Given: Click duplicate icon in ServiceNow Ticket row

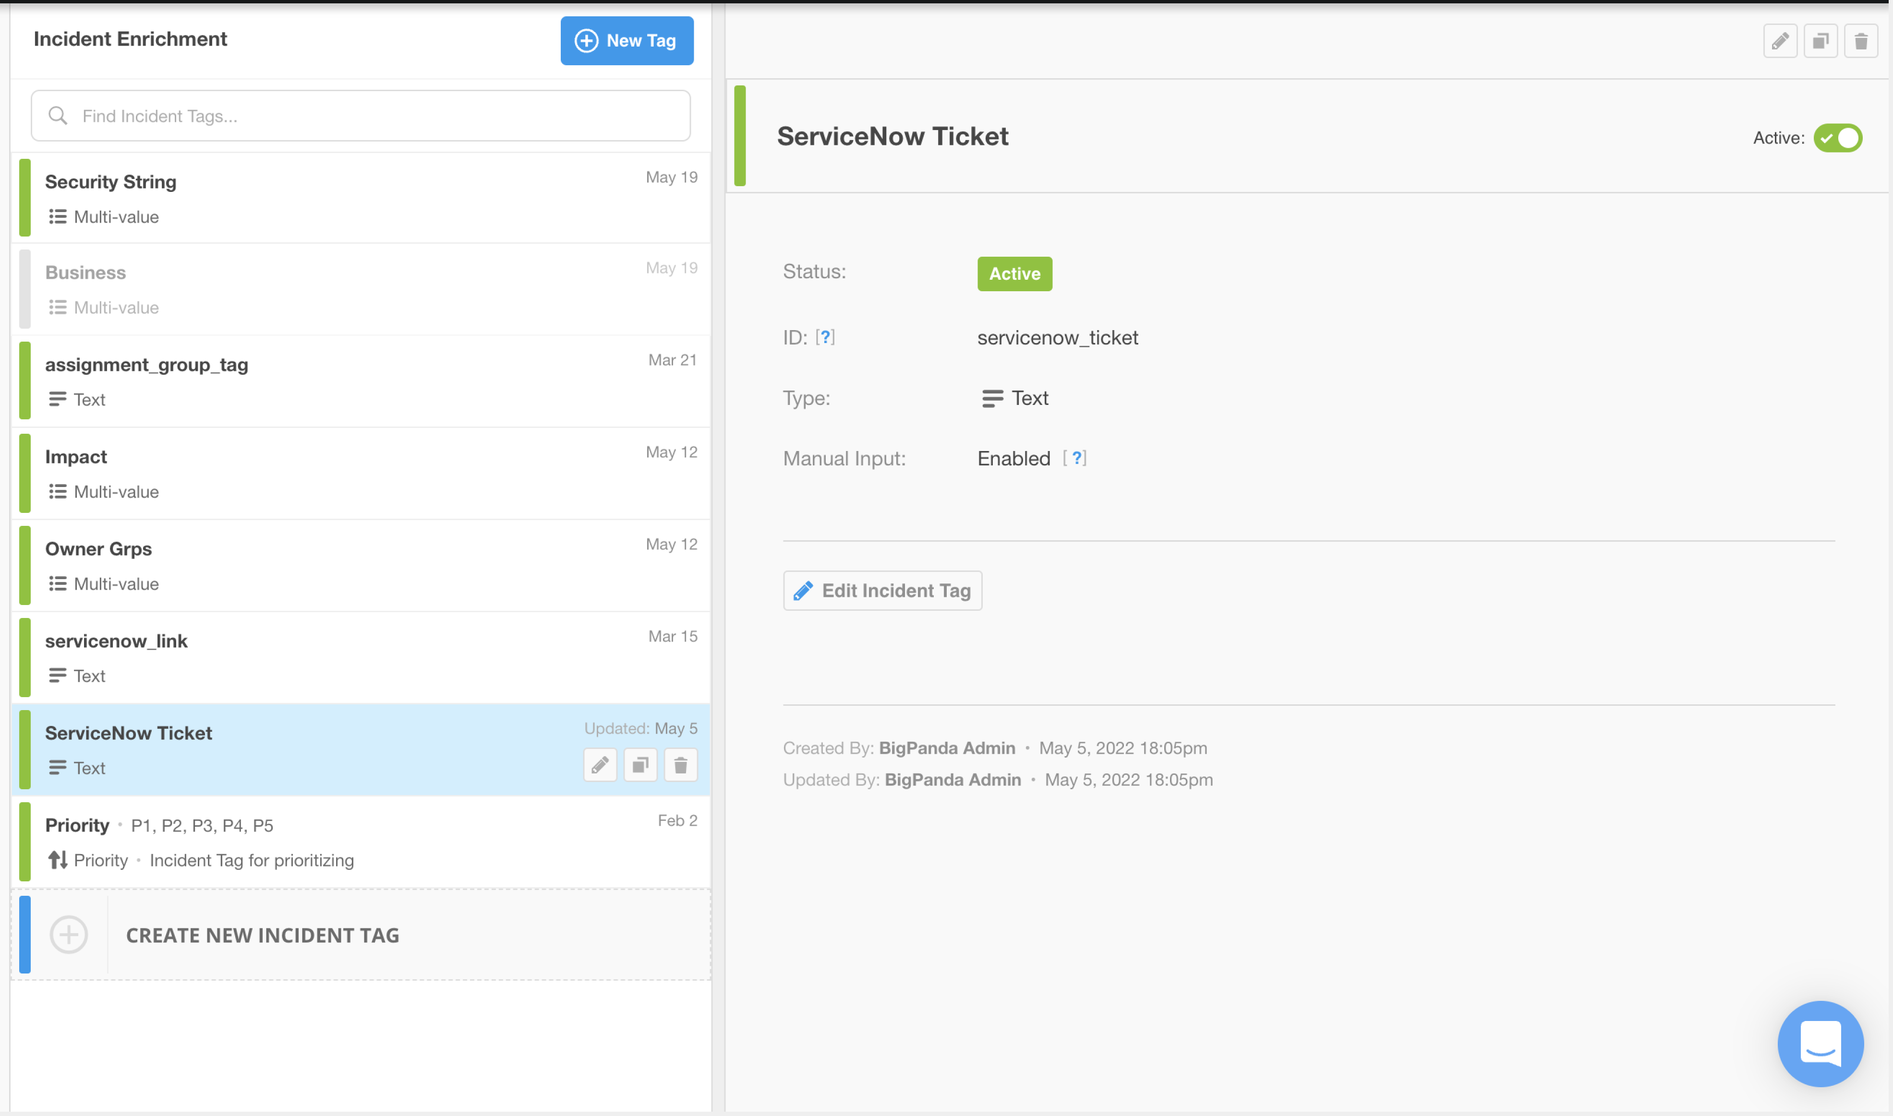Looking at the screenshot, I should (640, 766).
